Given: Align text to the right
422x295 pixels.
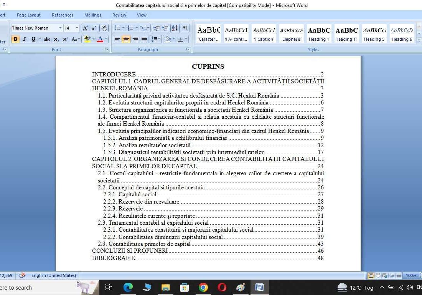Looking at the screenshot, I should (135, 39).
